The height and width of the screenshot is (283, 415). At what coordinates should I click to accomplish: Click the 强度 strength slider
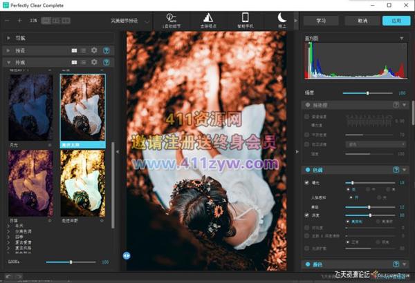[367, 92]
